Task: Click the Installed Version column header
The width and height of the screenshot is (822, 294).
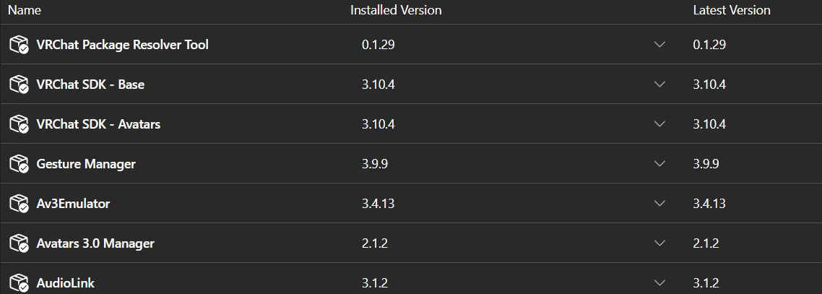Action: click(396, 11)
